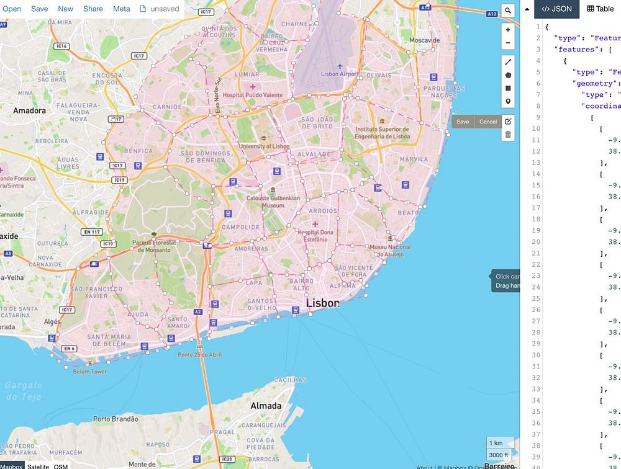Open the Open menu
The image size is (621, 469).
pos(11,9)
